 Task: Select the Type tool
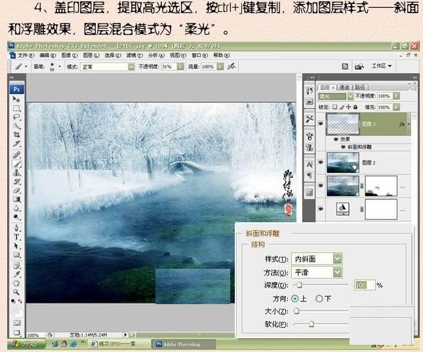tap(16, 237)
